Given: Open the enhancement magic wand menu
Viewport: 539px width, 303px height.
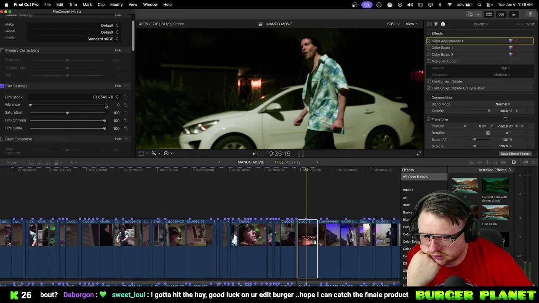Looking at the screenshot, I should coord(155,153).
